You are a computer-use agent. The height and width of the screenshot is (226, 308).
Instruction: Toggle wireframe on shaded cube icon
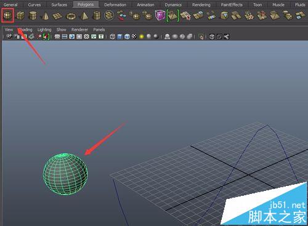click(127, 36)
